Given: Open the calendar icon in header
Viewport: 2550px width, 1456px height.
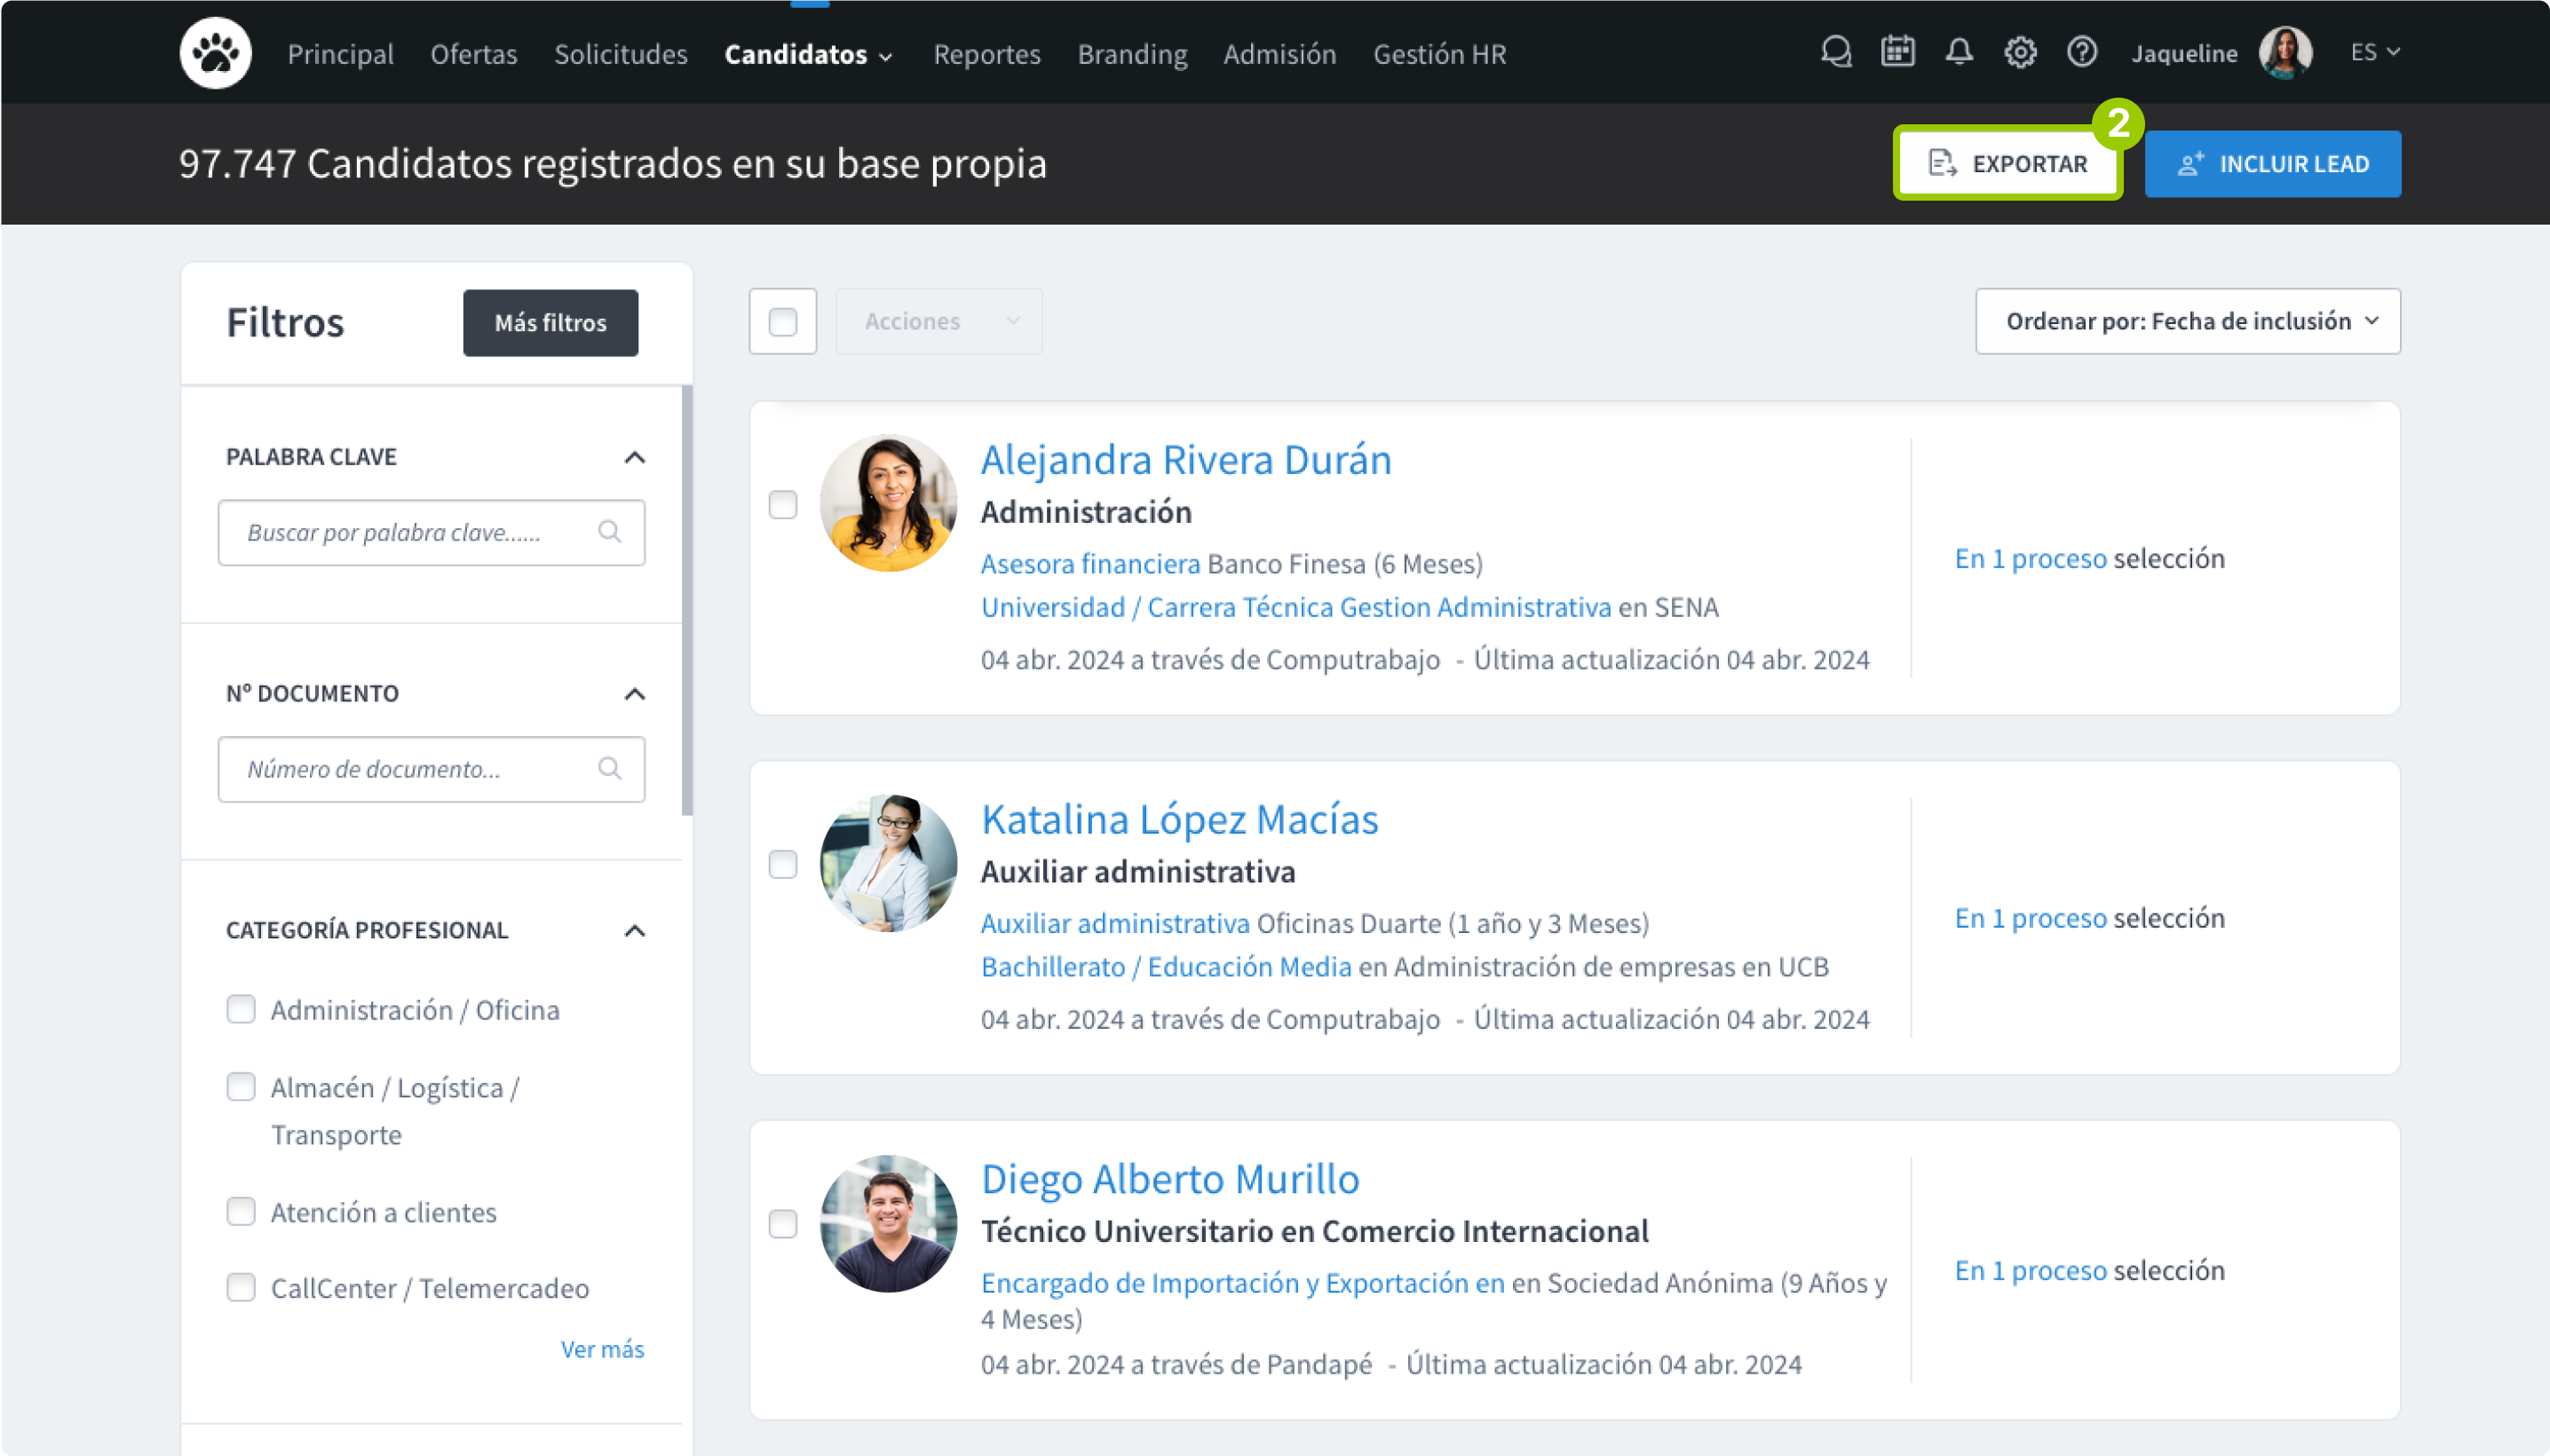Looking at the screenshot, I should tap(1897, 52).
